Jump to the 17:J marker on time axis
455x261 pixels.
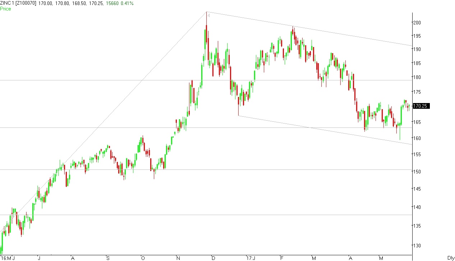(251, 258)
